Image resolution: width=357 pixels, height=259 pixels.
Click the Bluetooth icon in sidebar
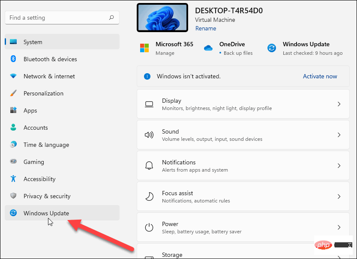coord(13,59)
